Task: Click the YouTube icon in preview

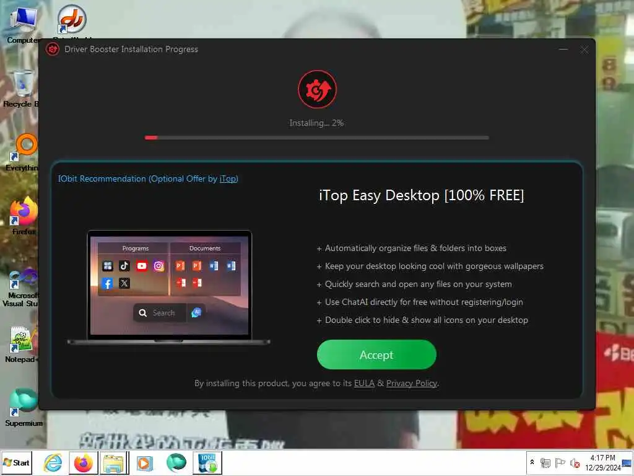Action: point(142,266)
